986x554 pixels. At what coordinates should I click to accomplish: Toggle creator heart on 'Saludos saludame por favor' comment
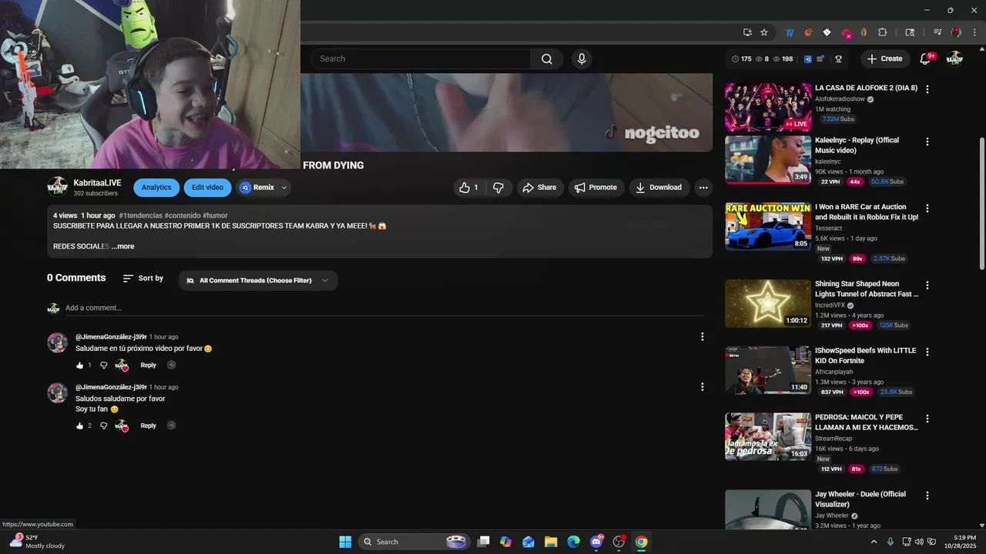coord(122,426)
